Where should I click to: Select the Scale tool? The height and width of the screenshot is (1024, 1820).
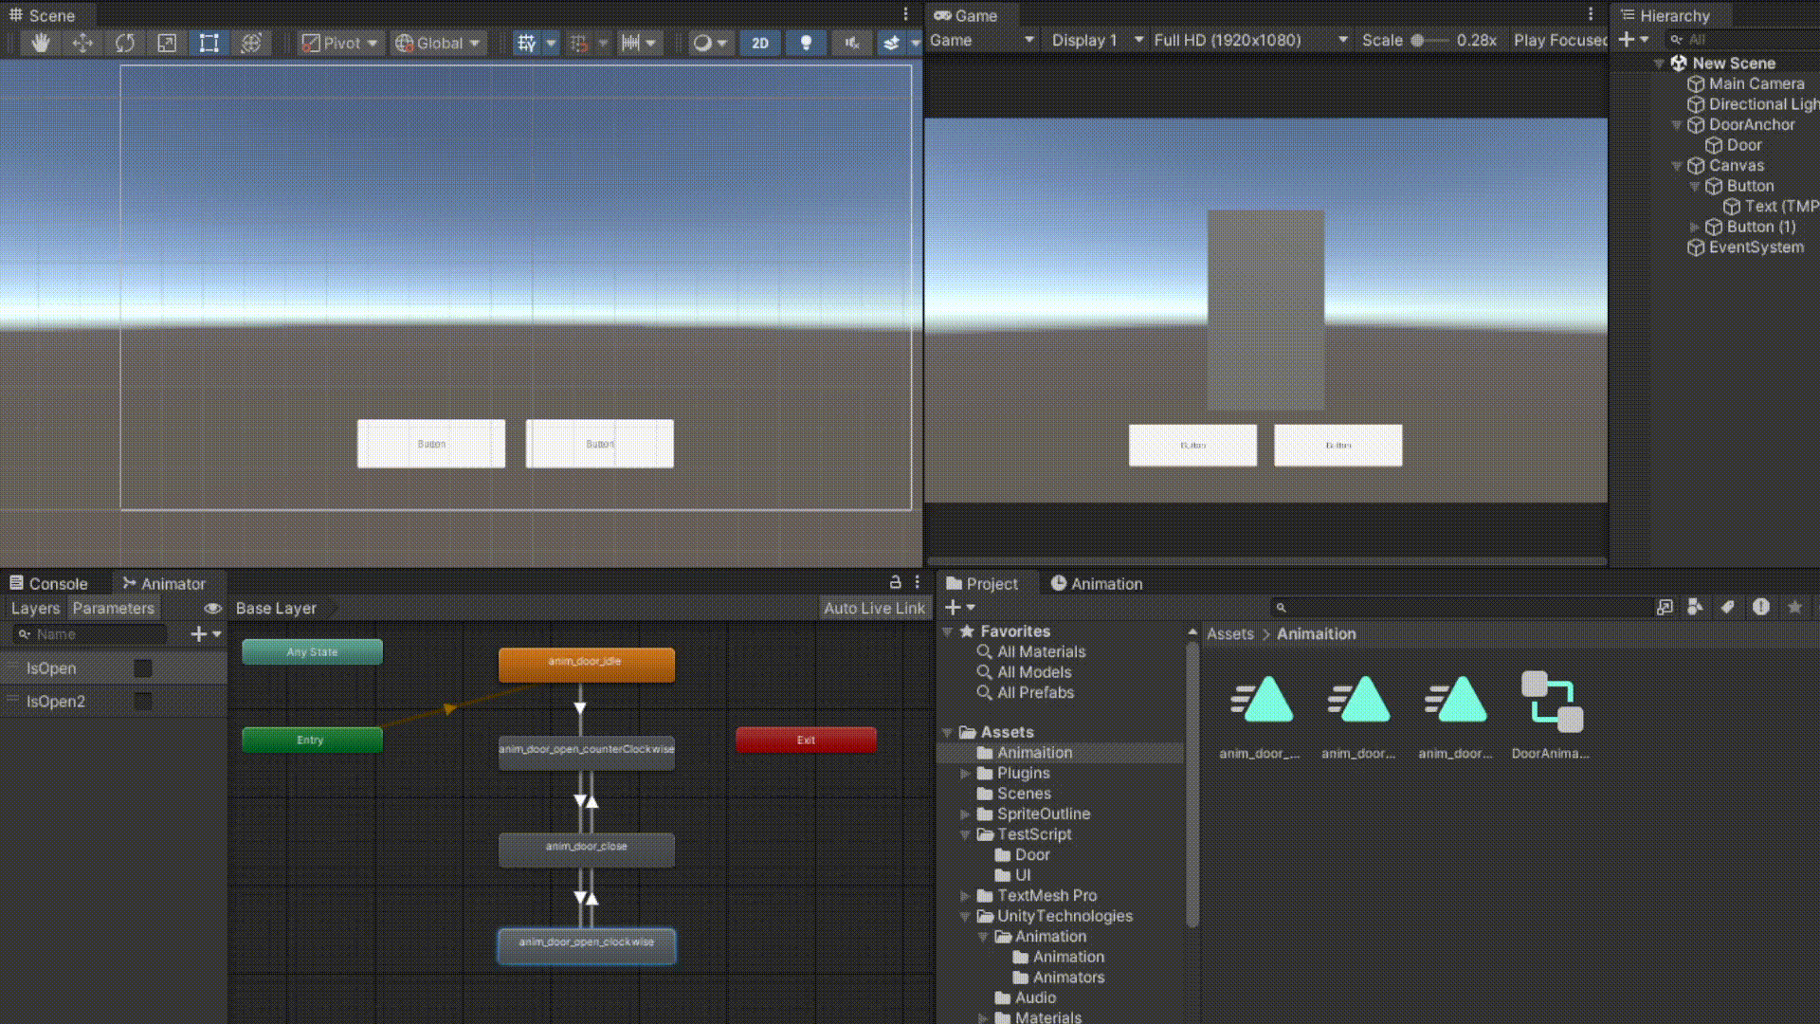(167, 43)
